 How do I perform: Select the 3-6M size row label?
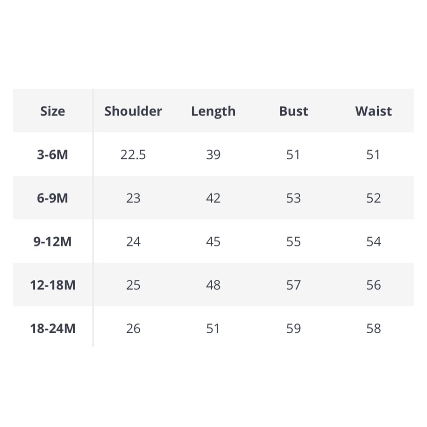(52, 155)
